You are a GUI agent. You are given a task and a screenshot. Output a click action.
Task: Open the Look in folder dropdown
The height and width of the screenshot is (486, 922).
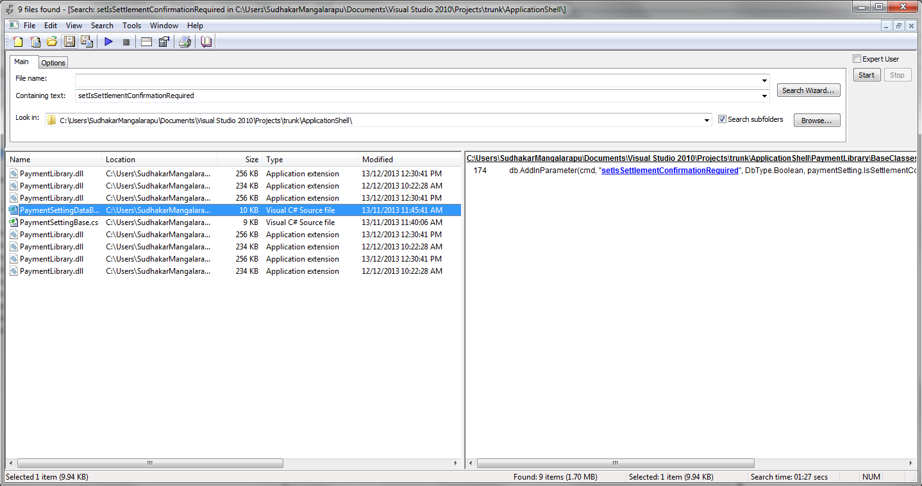click(706, 120)
